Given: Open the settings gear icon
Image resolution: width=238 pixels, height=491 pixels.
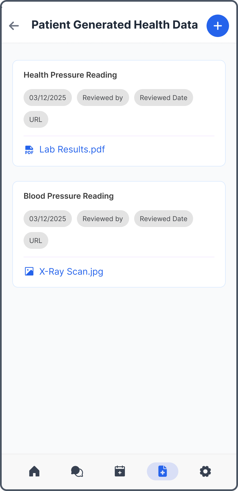Looking at the screenshot, I should tap(205, 471).
